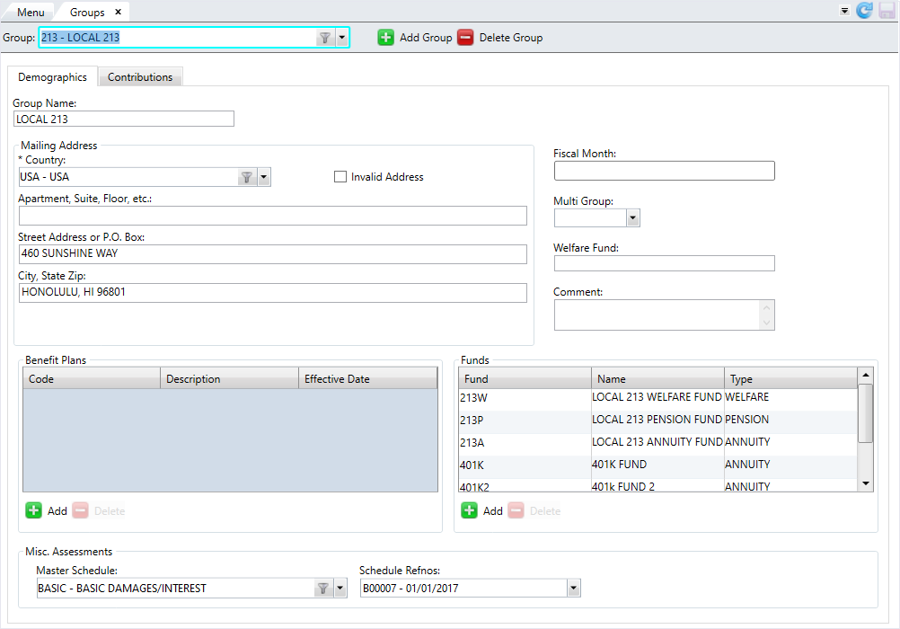Click the Name column header in Funds

coord(657,378)
